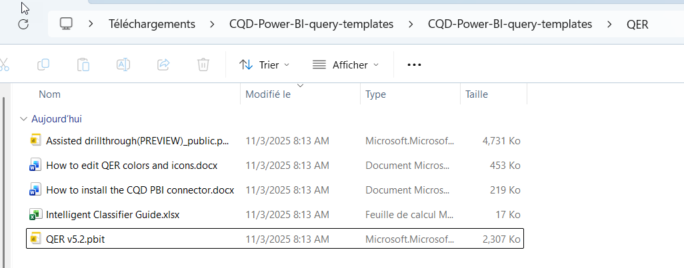684x268 pixels.
Task: Select the QER v5.2.pbit file
Action: 75,239
